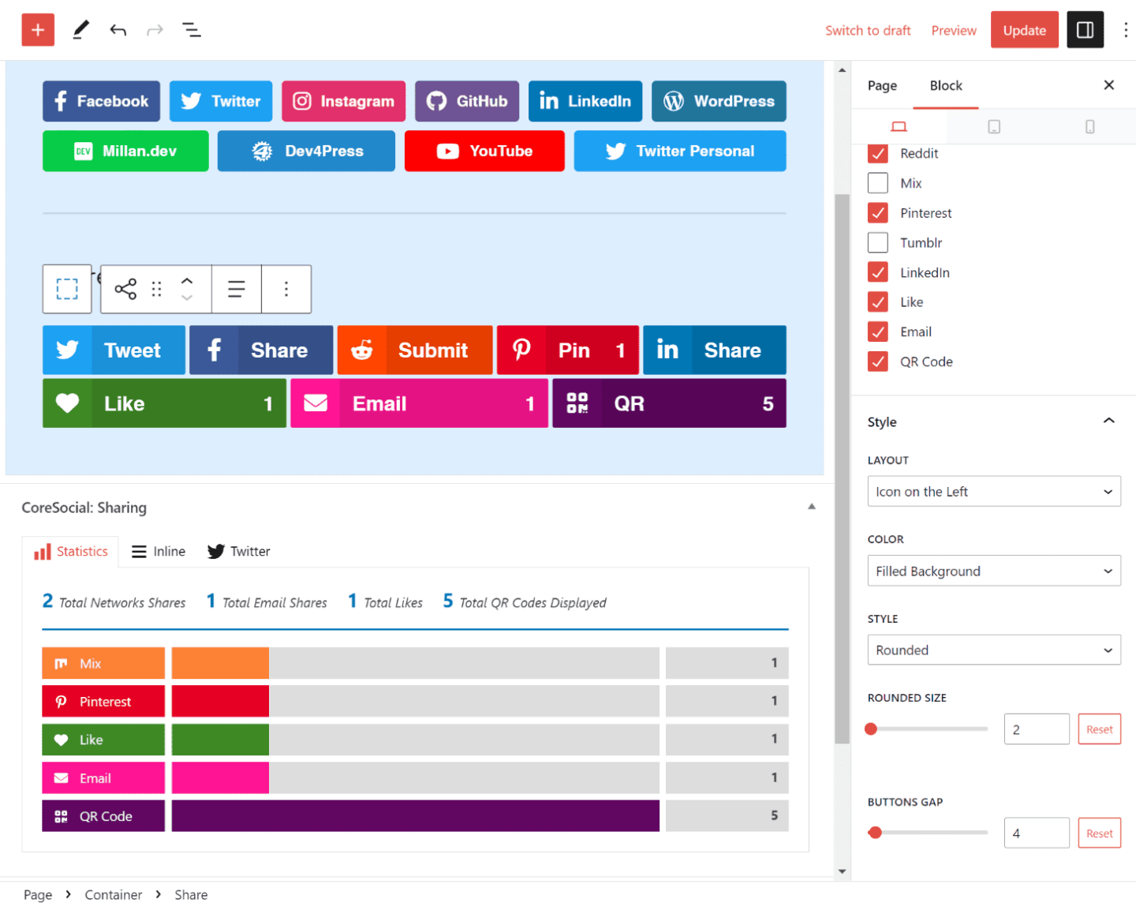
Task: Click the Reddit Submit share button
Action: coord(415,350)
